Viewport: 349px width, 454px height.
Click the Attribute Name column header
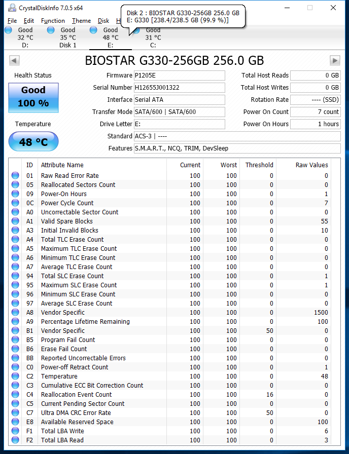pos(62,165)
